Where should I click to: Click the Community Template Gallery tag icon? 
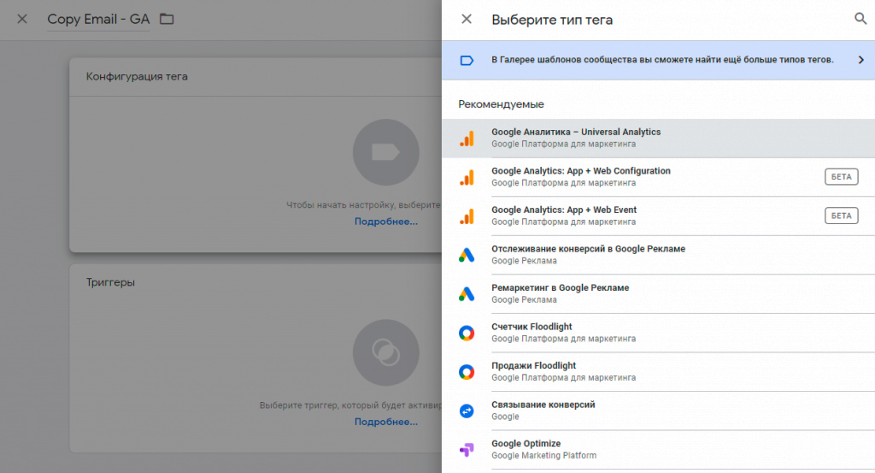click(x=467, y=60)
